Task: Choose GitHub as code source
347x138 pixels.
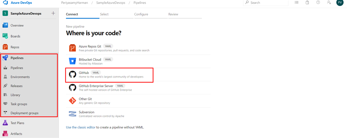Action: pyautogui.click(x=138, y=74)
